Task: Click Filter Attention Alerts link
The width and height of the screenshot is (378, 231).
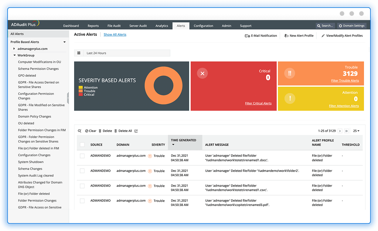Action: click(344, 106)
